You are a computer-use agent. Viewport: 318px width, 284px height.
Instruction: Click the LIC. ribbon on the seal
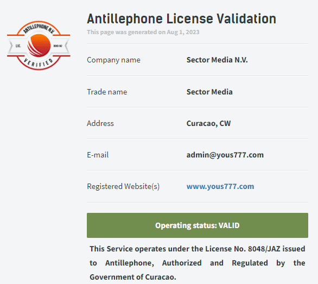[18, 46]
